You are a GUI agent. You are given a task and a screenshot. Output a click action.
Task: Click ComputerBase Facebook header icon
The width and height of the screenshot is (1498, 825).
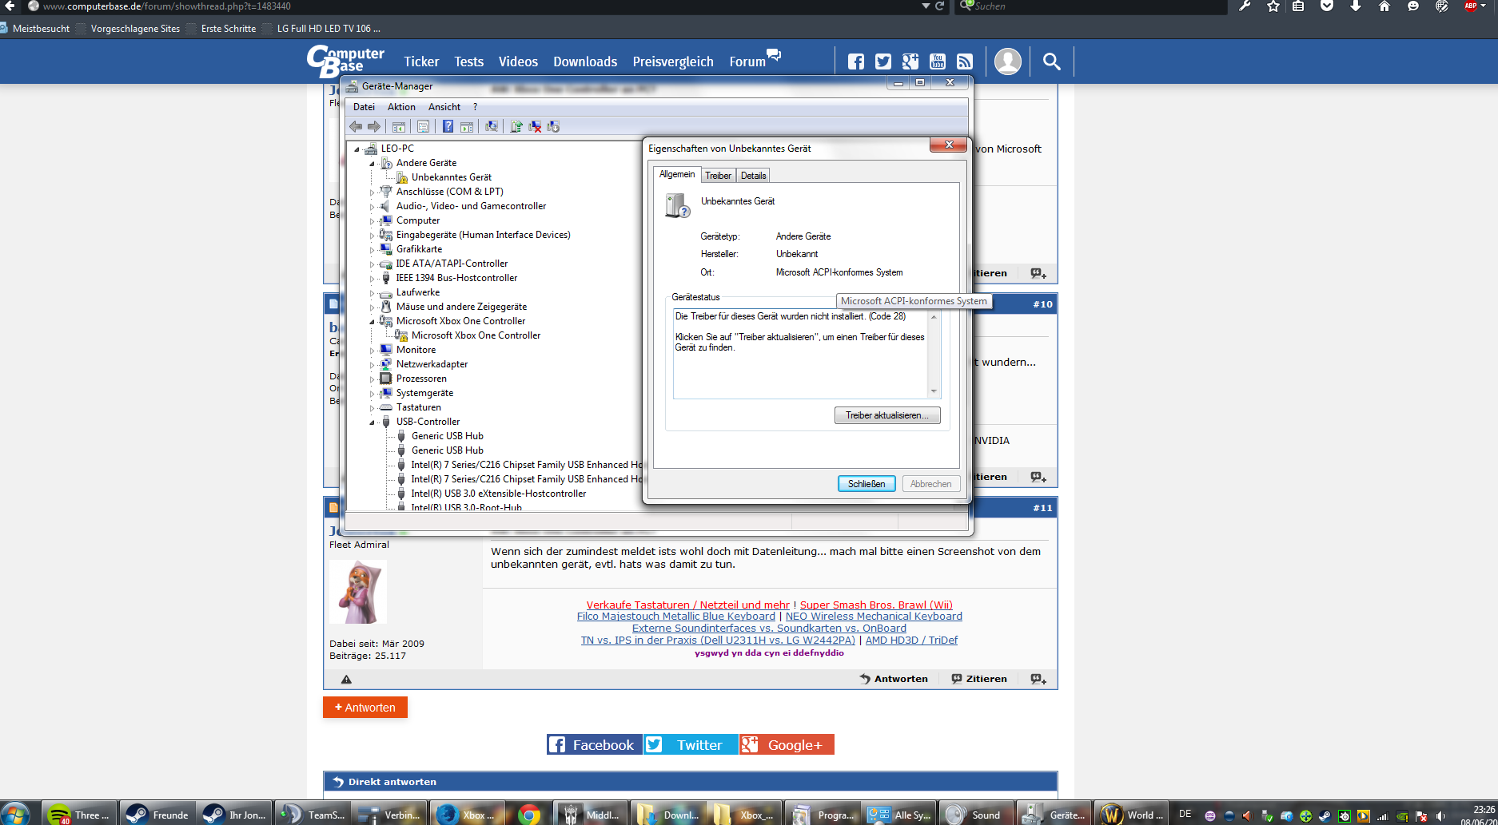[856, 61]
